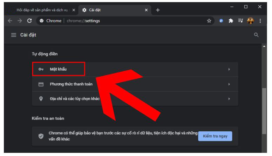This screenshot has width=272, height=156.
Task: Reload the page with the refresh icon
Action: click(x=29, y=21)
